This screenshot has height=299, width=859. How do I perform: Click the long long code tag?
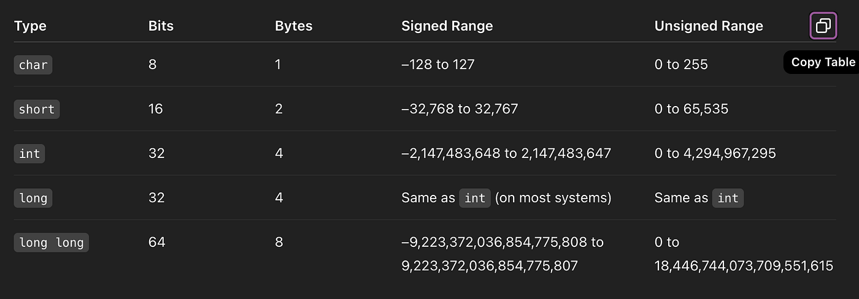coord(52,242)
